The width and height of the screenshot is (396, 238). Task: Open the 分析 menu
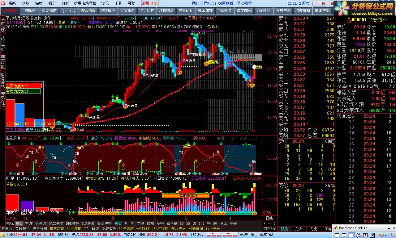coord(65,3)
